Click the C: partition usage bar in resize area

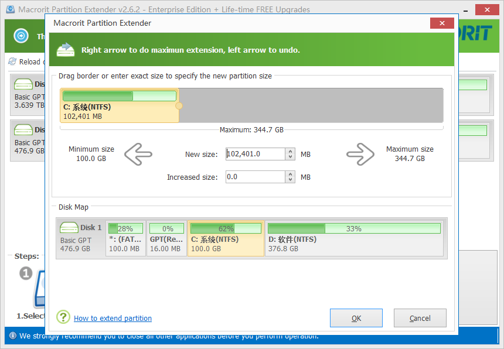point(120,96)
